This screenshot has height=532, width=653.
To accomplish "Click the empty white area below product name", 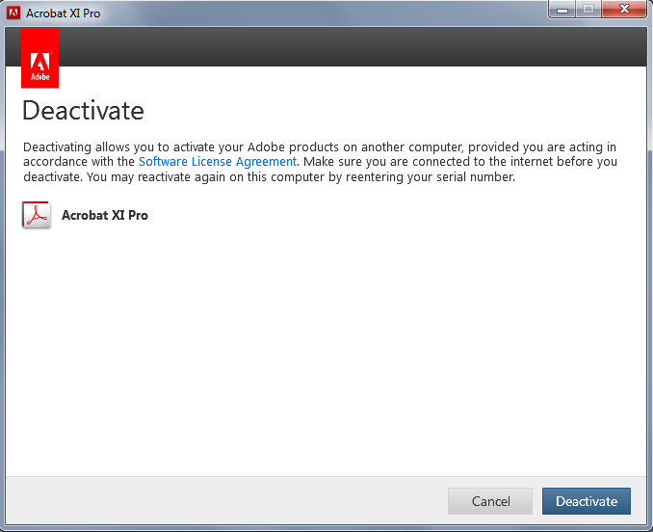I will tap(327, 347).
